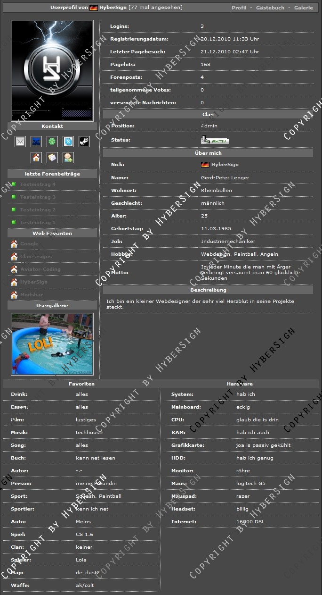This screenshot has width=322, height=595.
Task: Open the homepage house icon under Kontakt
Action: click(36, 158)
